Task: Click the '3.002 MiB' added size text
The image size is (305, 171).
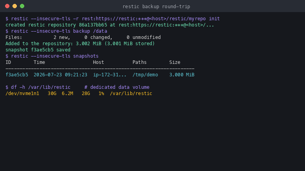Action: tap(88, 44)
